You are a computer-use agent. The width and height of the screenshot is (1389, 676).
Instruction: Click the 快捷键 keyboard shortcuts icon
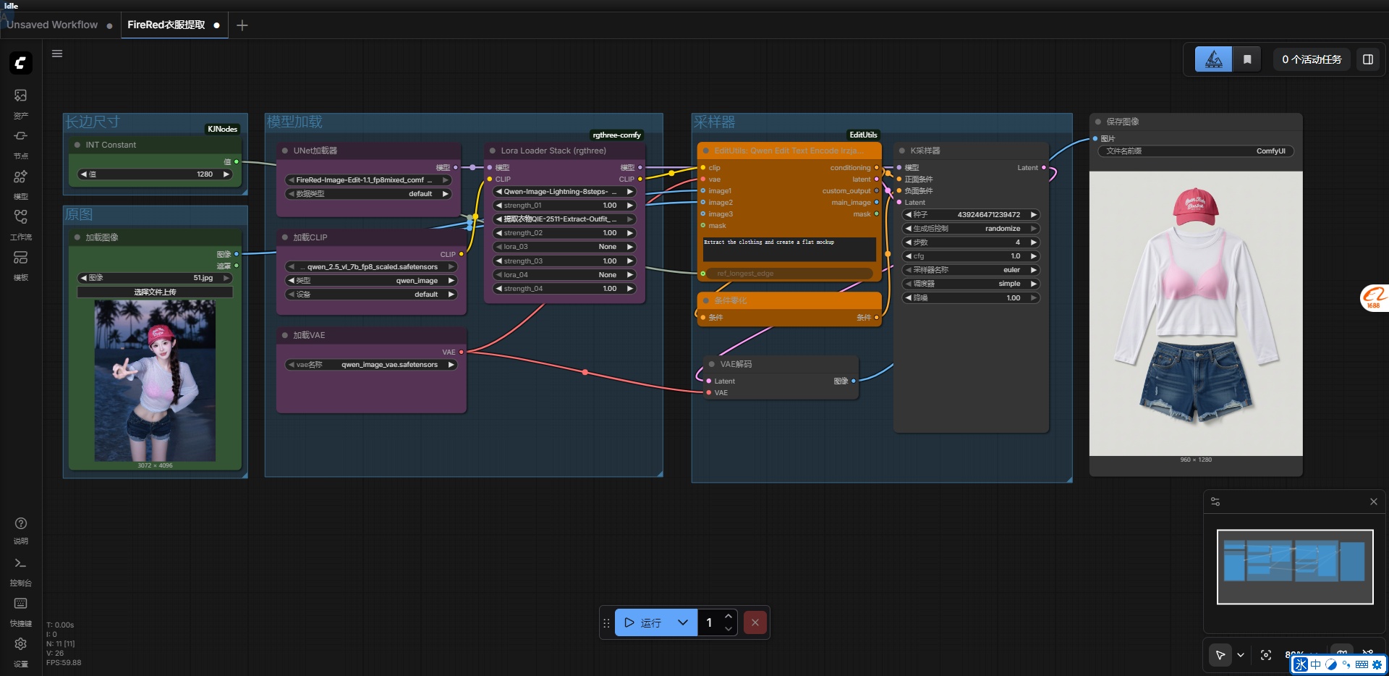20,604
